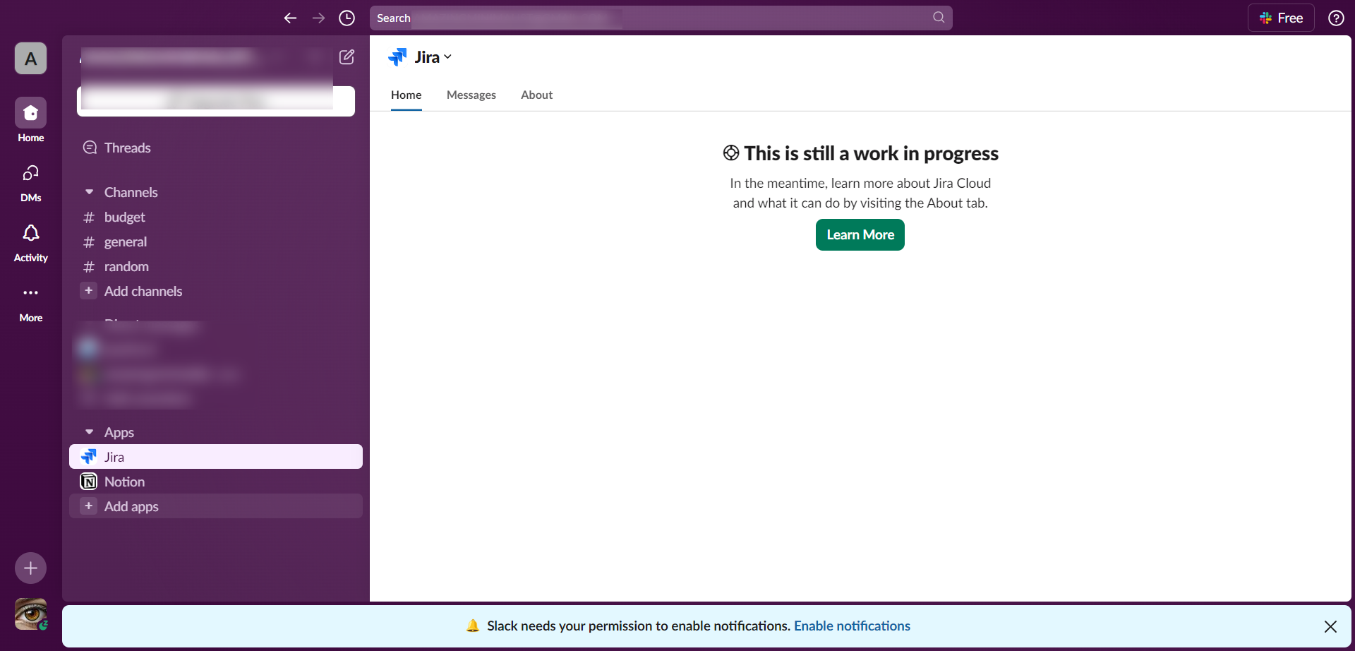The image size is (1355, 651).
Task: Click the Learn More button
Action: 860,235
